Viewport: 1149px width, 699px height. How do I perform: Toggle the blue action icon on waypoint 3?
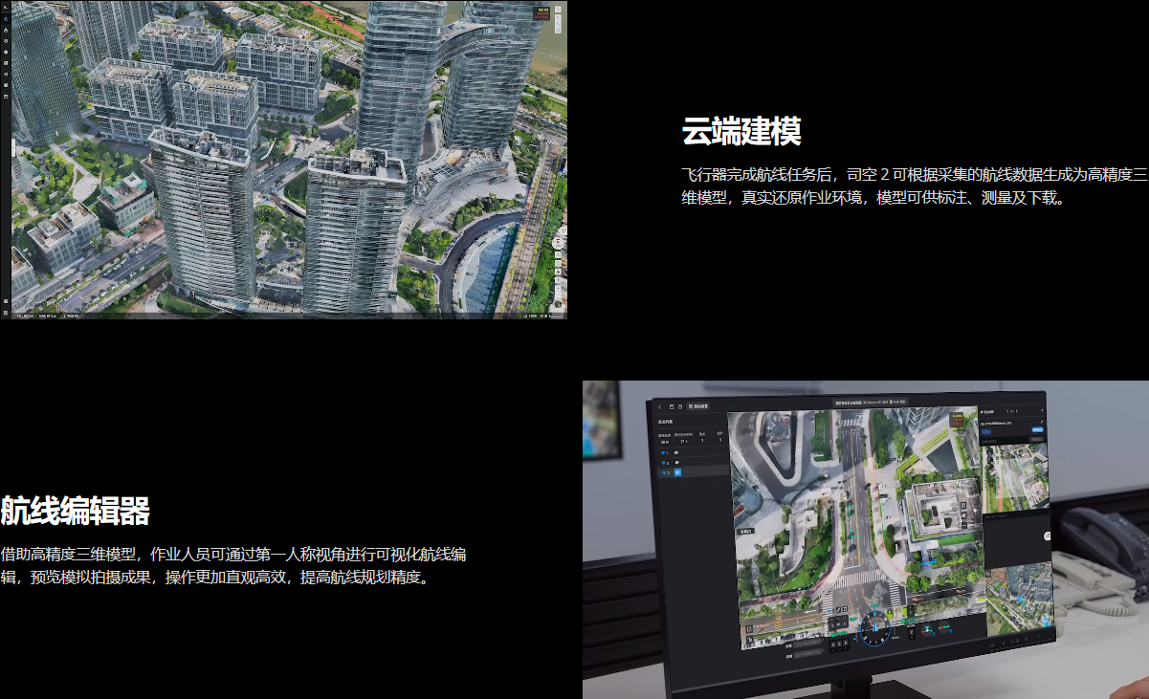click(678, 472)
